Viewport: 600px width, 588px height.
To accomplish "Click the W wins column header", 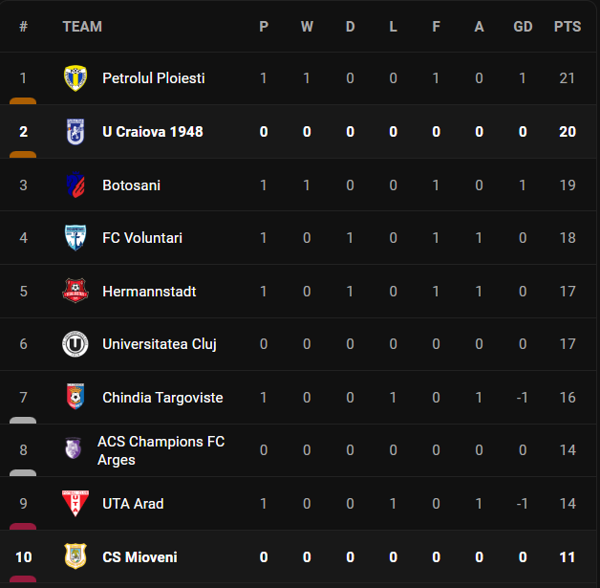I will [x=307, y=27].
